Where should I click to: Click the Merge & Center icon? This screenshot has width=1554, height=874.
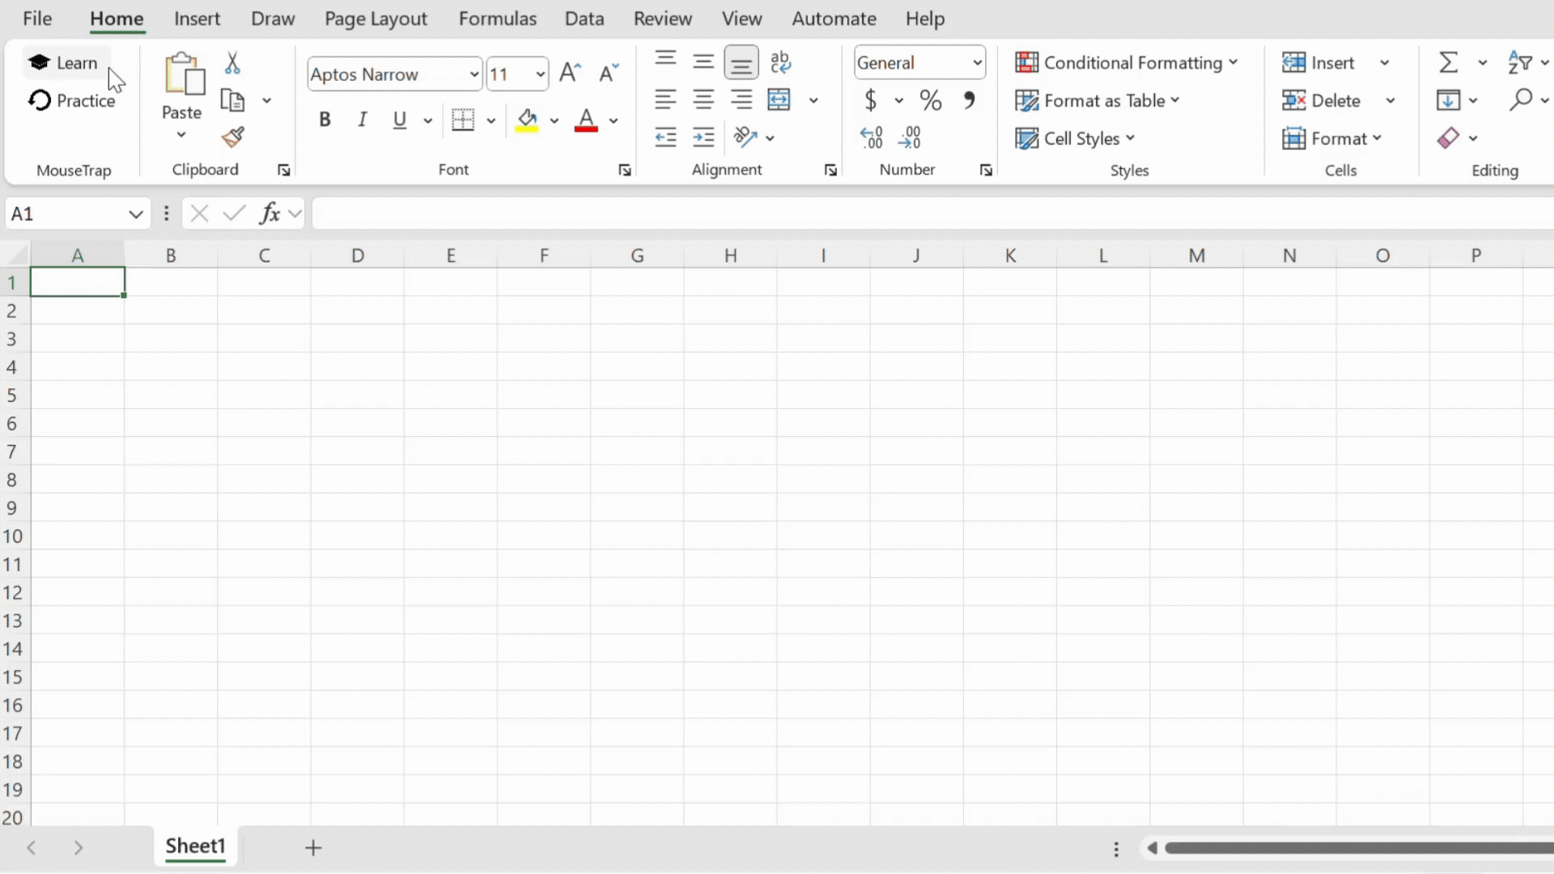click(779, 100)
